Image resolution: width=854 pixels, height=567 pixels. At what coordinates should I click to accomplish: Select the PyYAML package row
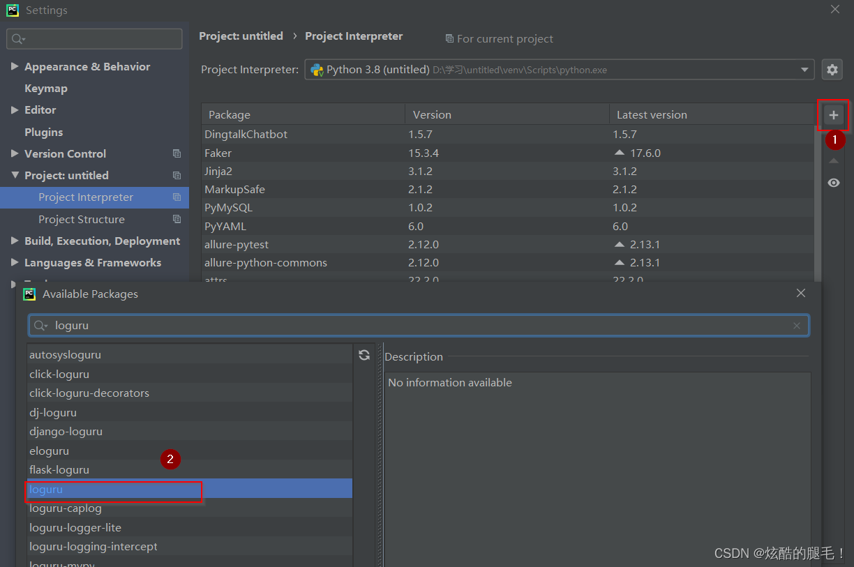tap(508, 226)
